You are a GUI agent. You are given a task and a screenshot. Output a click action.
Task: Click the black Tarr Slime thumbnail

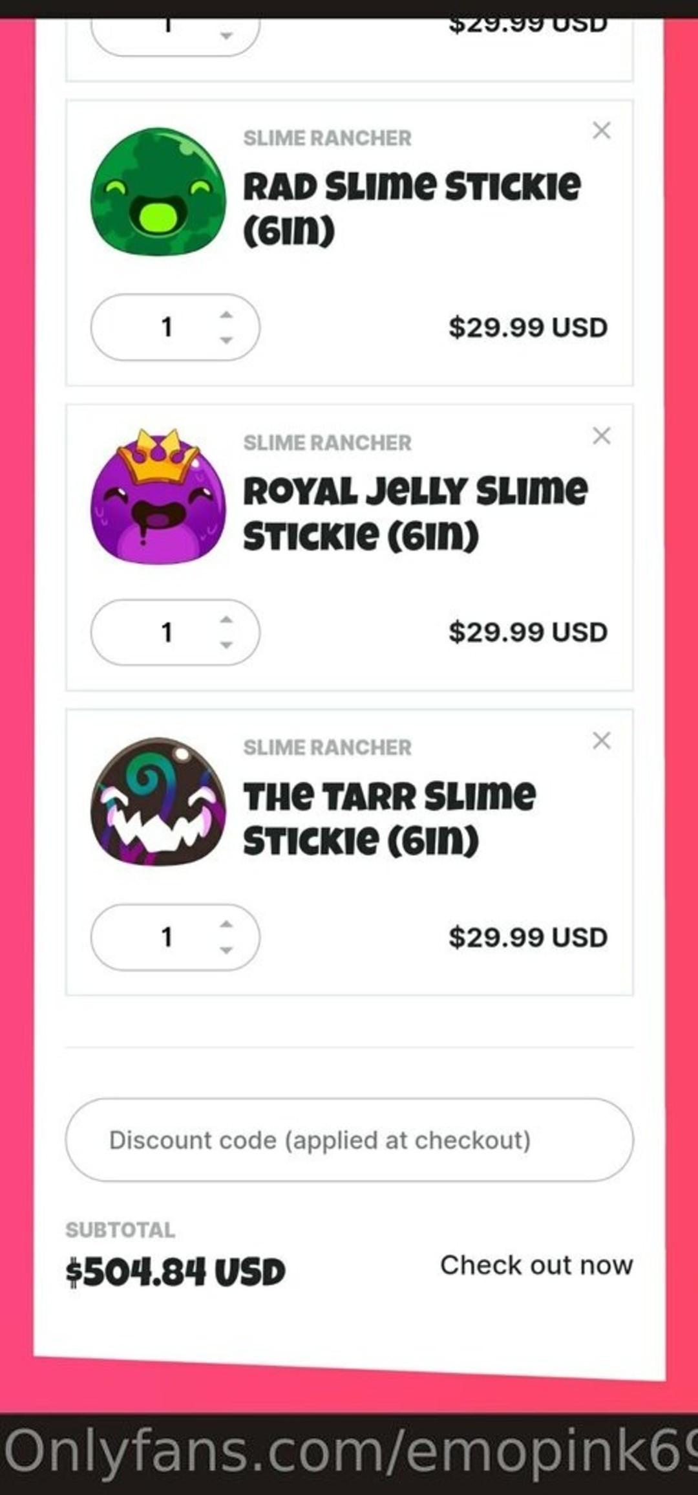[158, 802]
